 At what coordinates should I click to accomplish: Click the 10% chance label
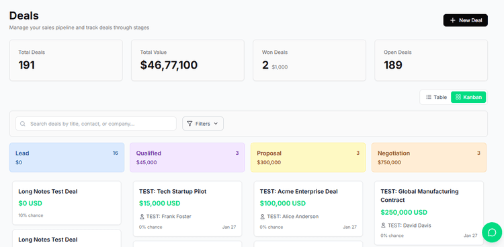pyautogui.click(x=30, y=215)
